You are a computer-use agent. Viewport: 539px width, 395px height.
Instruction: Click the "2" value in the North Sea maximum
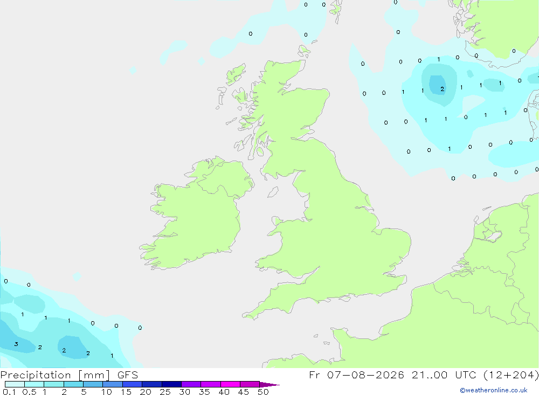pyautogui.click(x=443, y=89)
